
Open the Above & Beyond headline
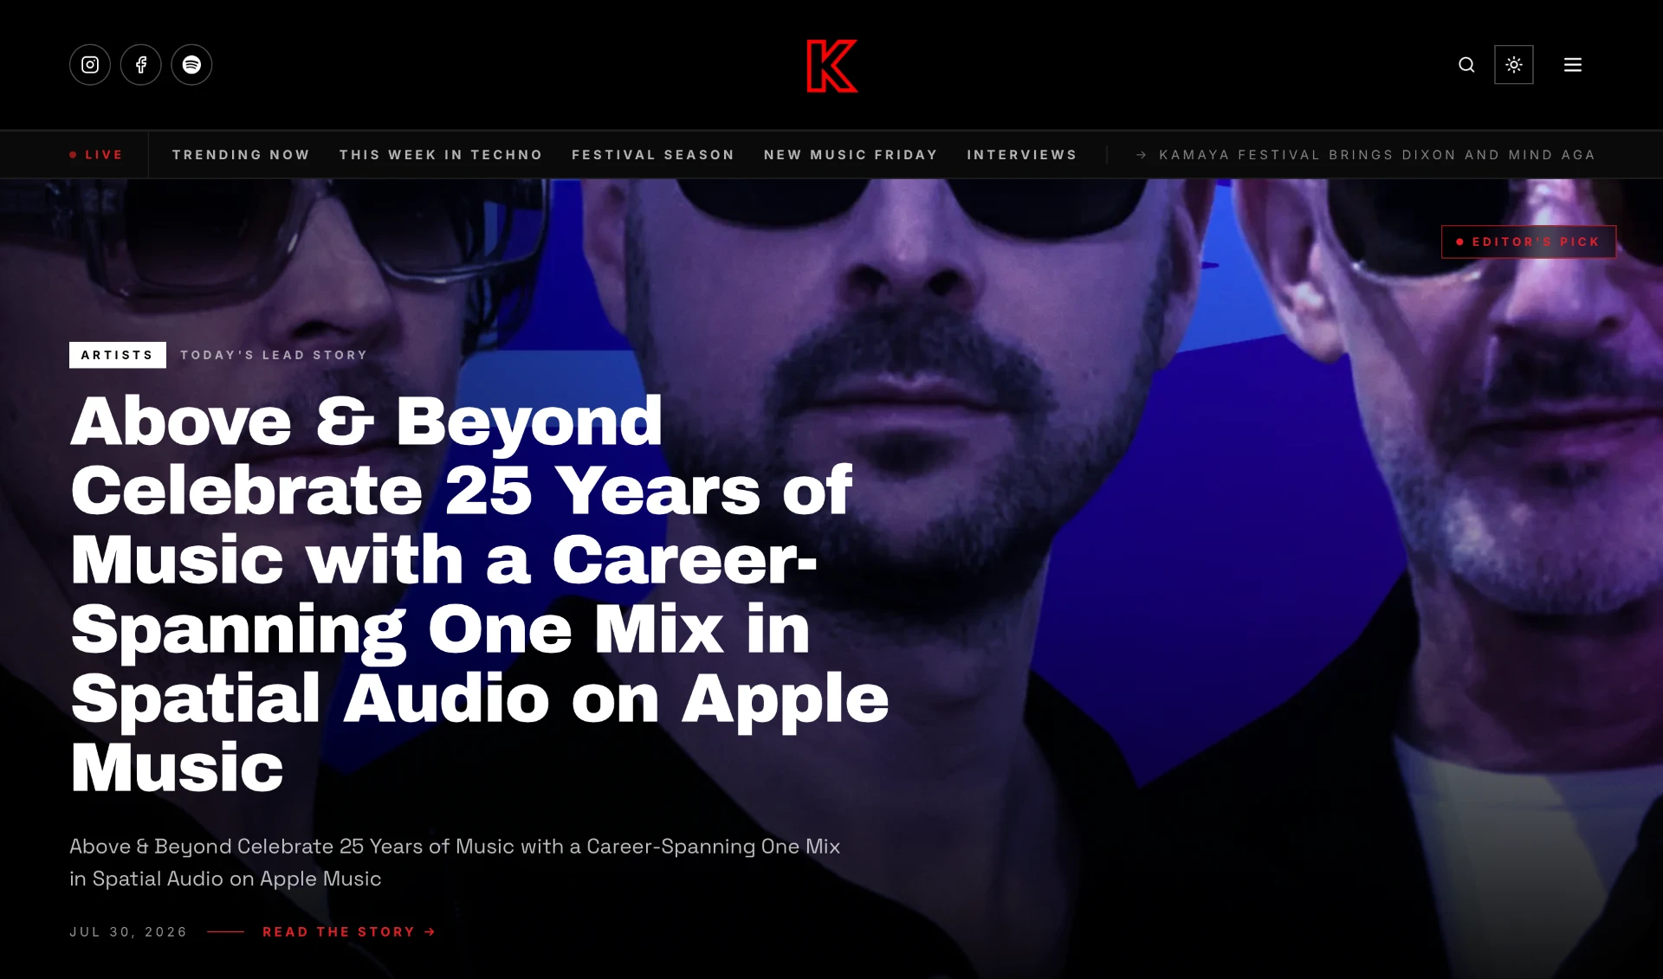click(x=480, y=594)
